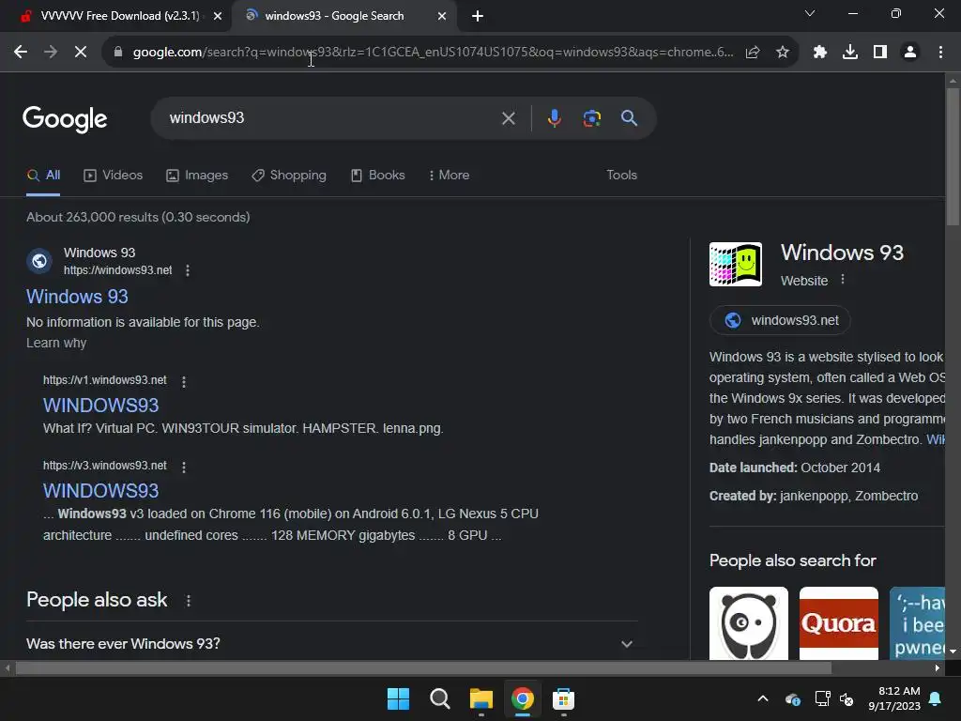
Task: Click the windows93.net chip in knowledge panel
Action: coord(780,320)
